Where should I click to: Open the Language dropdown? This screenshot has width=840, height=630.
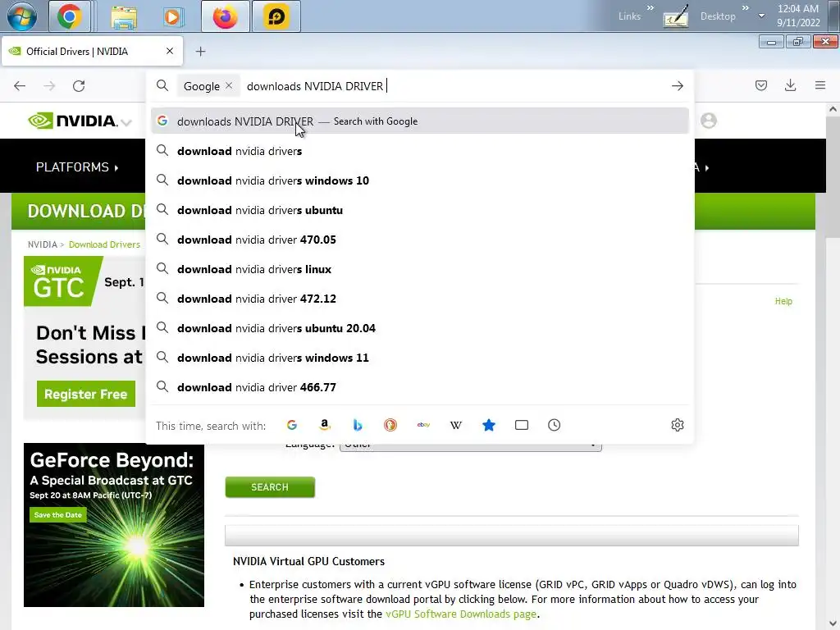470,445
